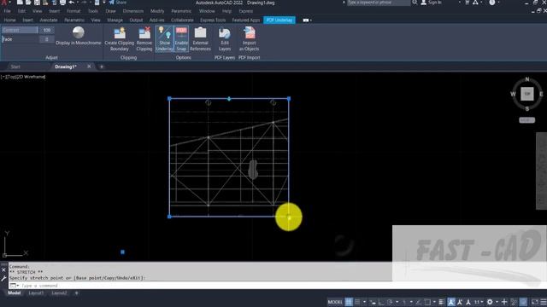Open the Modify menu
547x307 pixels.
pyautogui.click(x=157, y=11)
